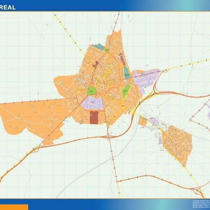Select the dark red elongated building in the northeast

tap(122, 59)
